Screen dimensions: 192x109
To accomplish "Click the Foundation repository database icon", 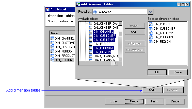I will point(95,12).
